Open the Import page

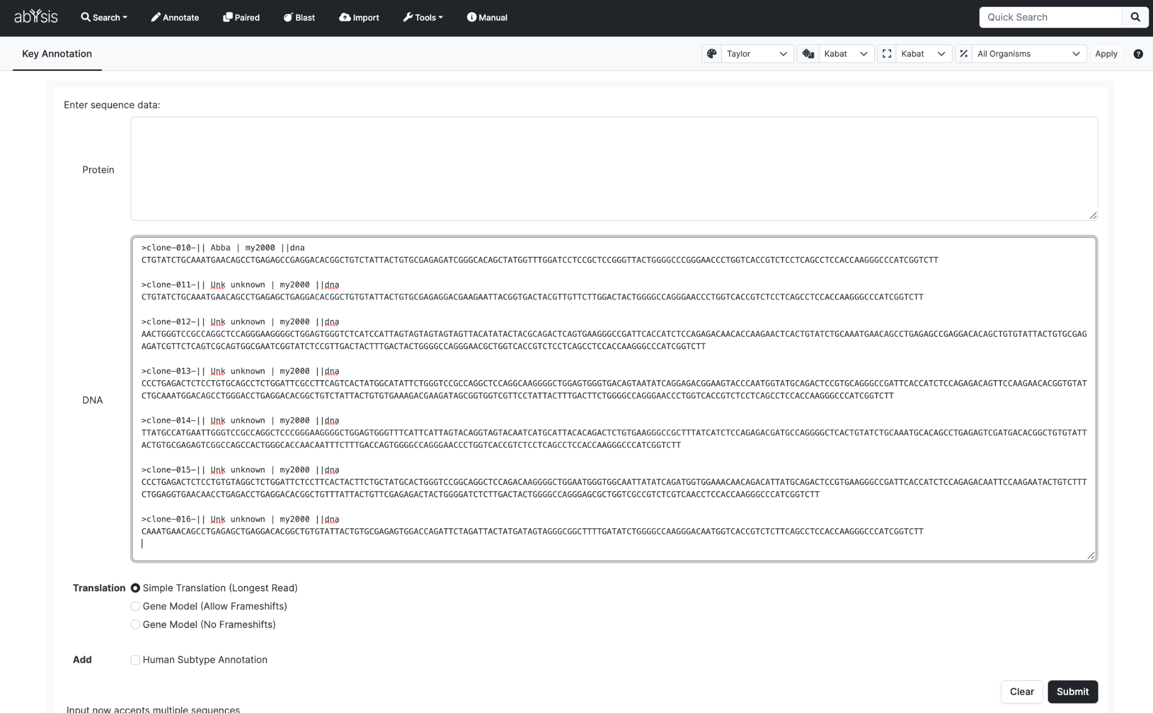359,17
